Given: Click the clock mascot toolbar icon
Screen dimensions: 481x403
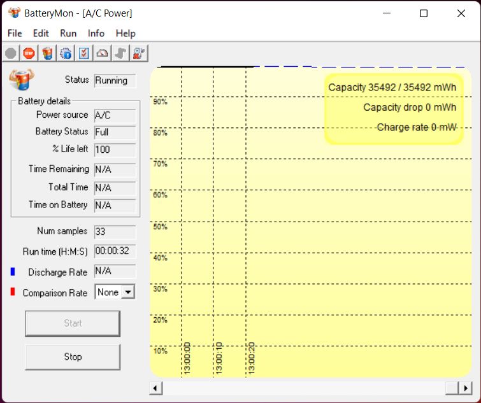Looking at the screenshot, I should tap(139, 53).
